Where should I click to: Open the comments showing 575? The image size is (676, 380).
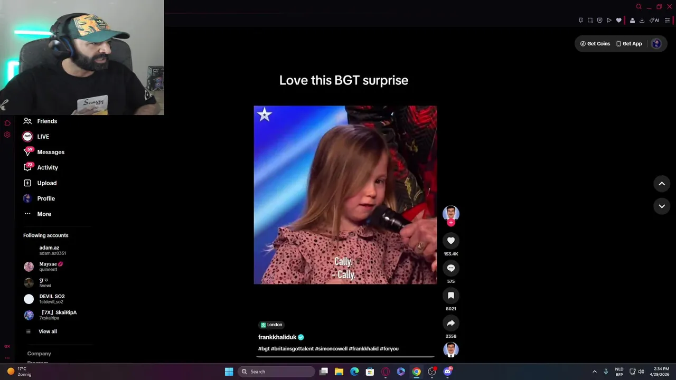pos(451,268)
